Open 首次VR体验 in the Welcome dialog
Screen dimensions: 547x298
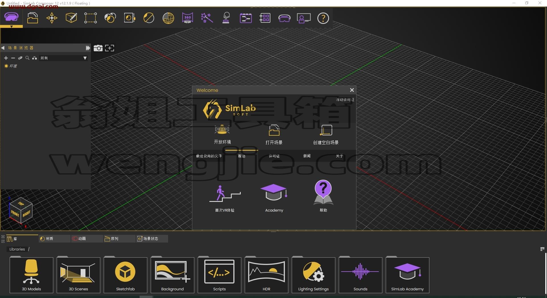[x=225, y=198]
